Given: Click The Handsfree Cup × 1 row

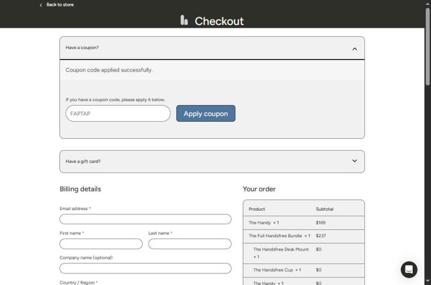Looking at the screenshot, I should coord(304,270).
